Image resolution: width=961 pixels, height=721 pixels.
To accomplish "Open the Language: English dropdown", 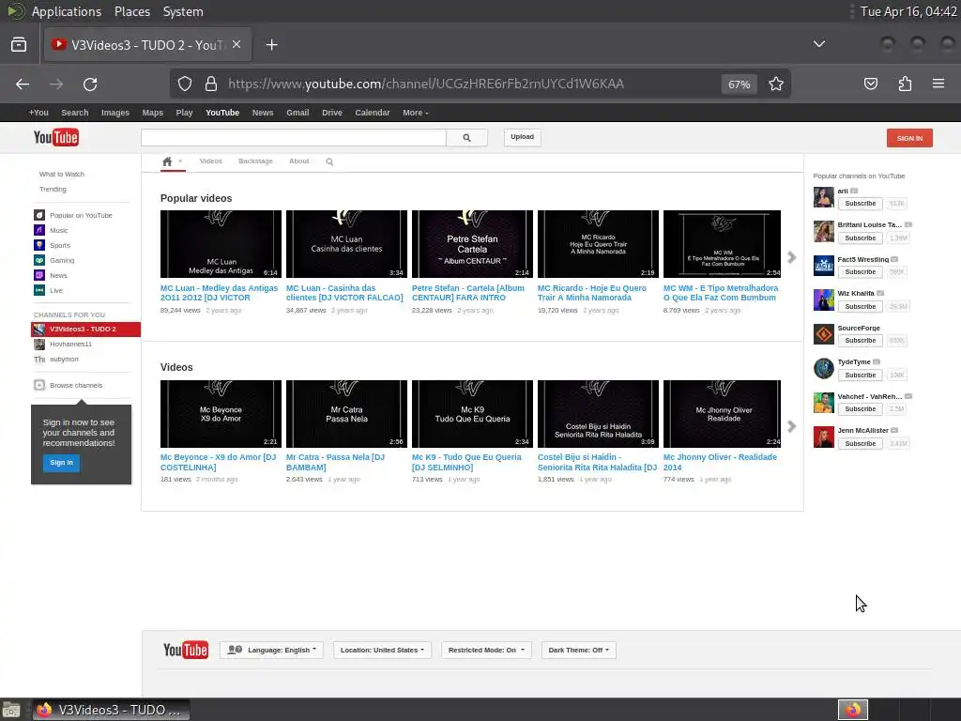I will (272, 650).
